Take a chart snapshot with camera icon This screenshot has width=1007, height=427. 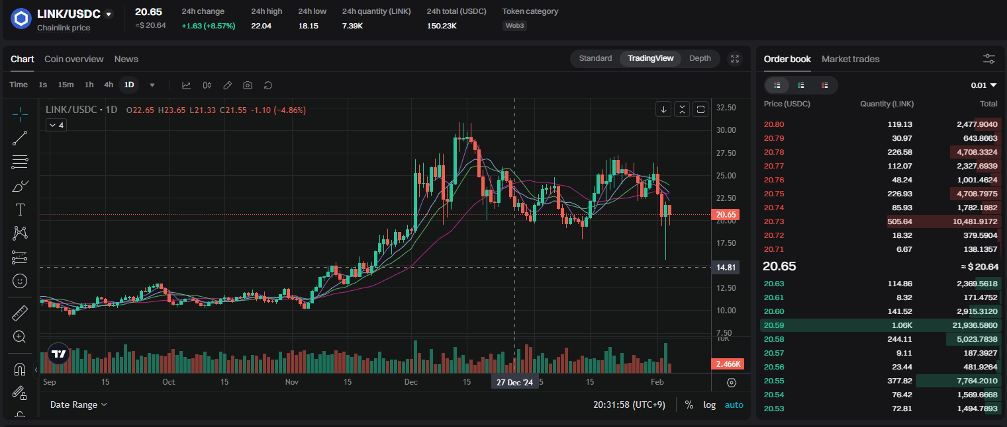click(247, 85)
